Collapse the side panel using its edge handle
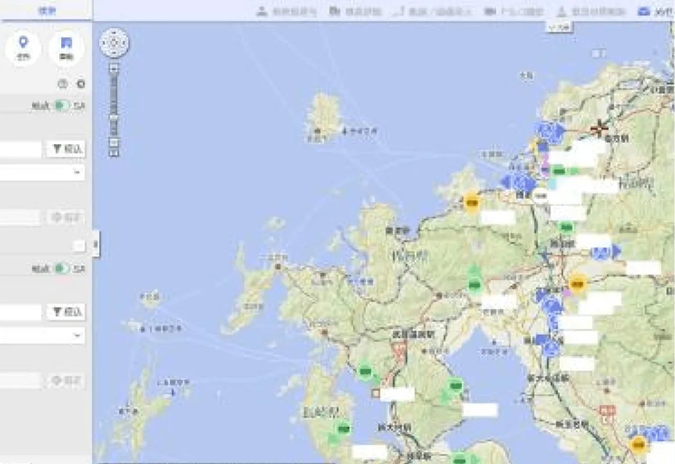 (96, 244)
